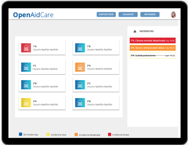Open the Usuarios section
This screenshot has width=189, height=146.
click(x=128, y=14)
